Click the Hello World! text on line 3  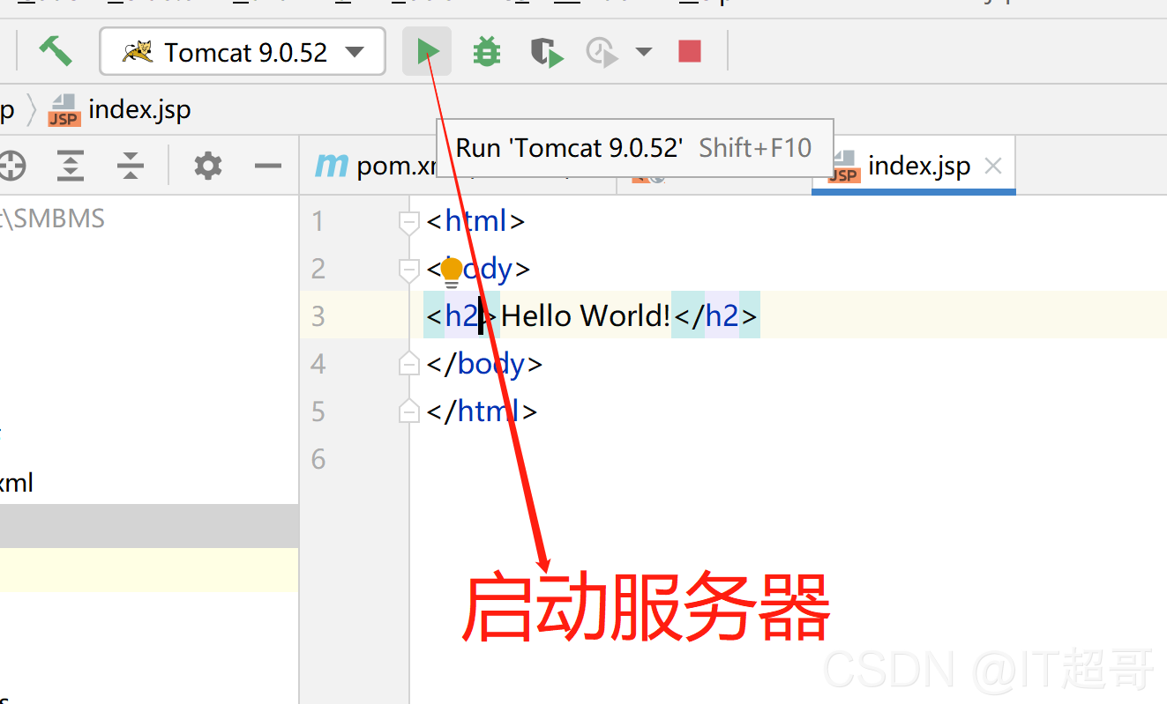586,315
